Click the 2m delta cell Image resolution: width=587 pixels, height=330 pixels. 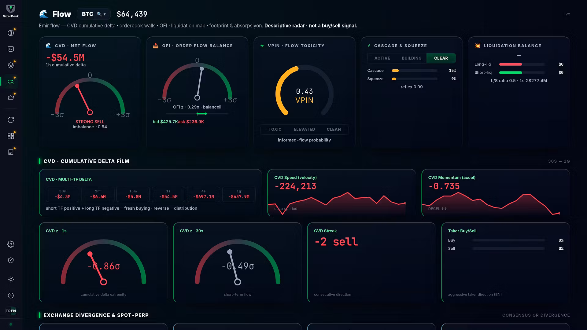[x=98, y=194]
